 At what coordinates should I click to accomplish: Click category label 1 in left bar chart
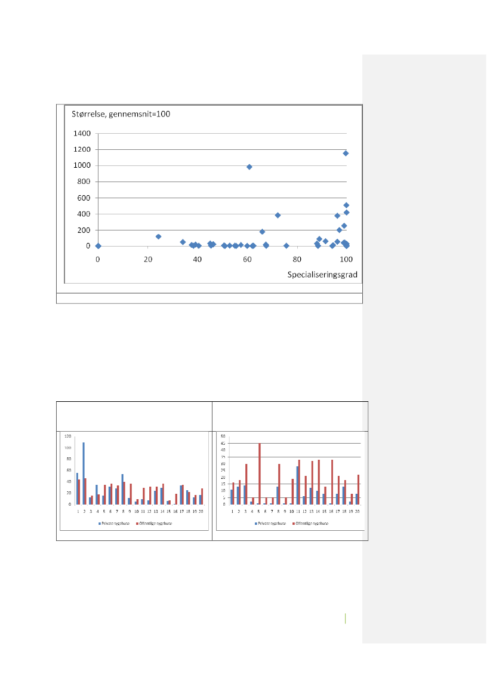pos(78,512)
